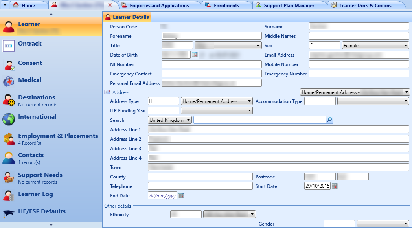Click the HE/ESF Defaults graduation cap icon
Image resolution: width=412 pixels, height=228 pixels.
9,211
